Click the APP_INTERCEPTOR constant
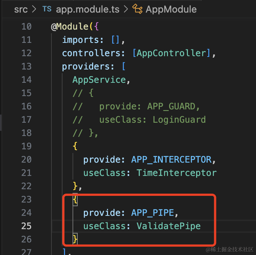 point(171,159)
